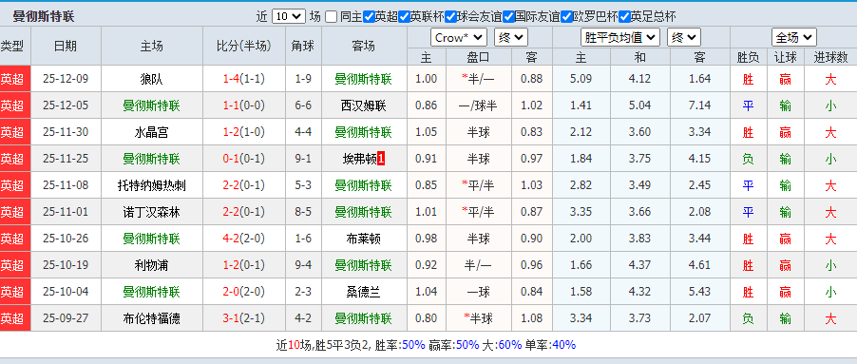Click the 托特纳姆热刺 team link

tap(151, 186)
